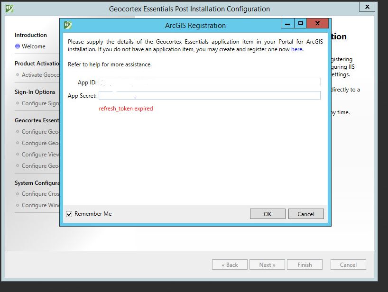This screenshot has width=388, height=292.
Task: Click the wizard's bottom Cancel button
Action: pos(348,265)
